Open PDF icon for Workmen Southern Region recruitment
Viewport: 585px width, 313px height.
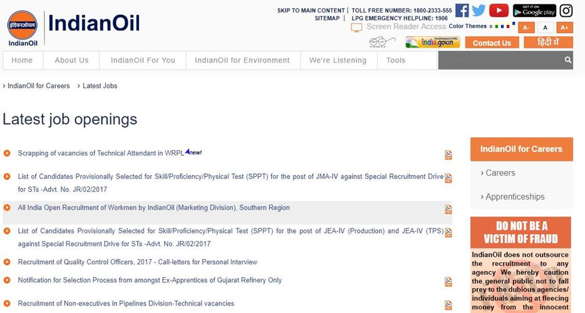[x=448, y=209]
